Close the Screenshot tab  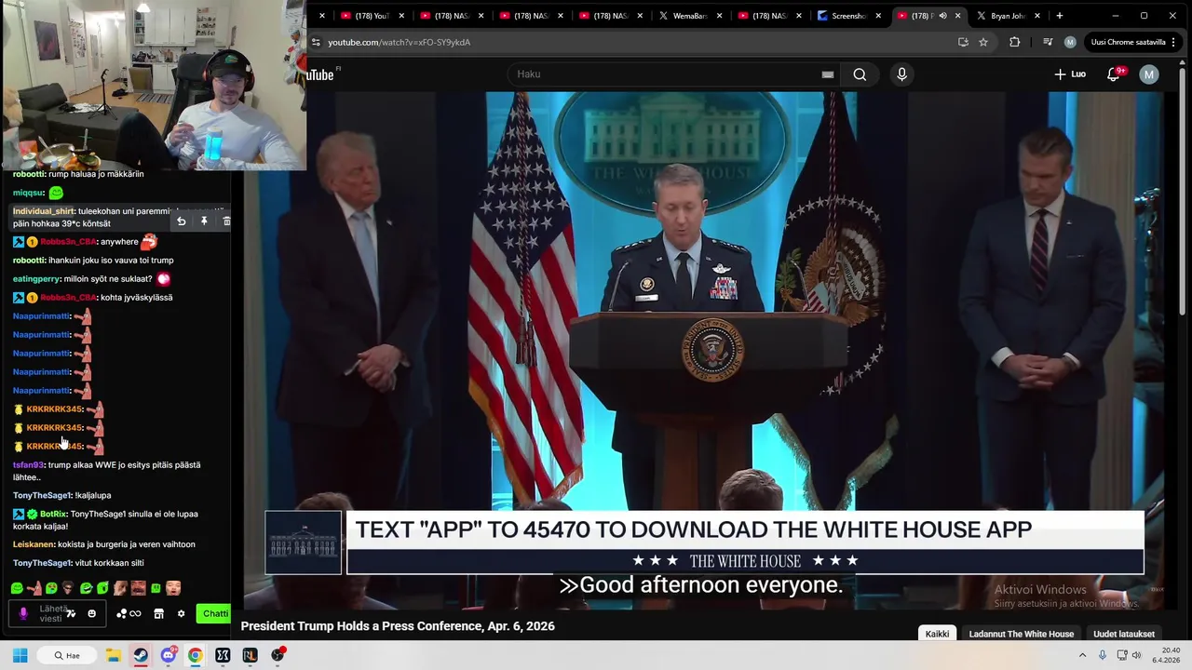coord(878,16)
